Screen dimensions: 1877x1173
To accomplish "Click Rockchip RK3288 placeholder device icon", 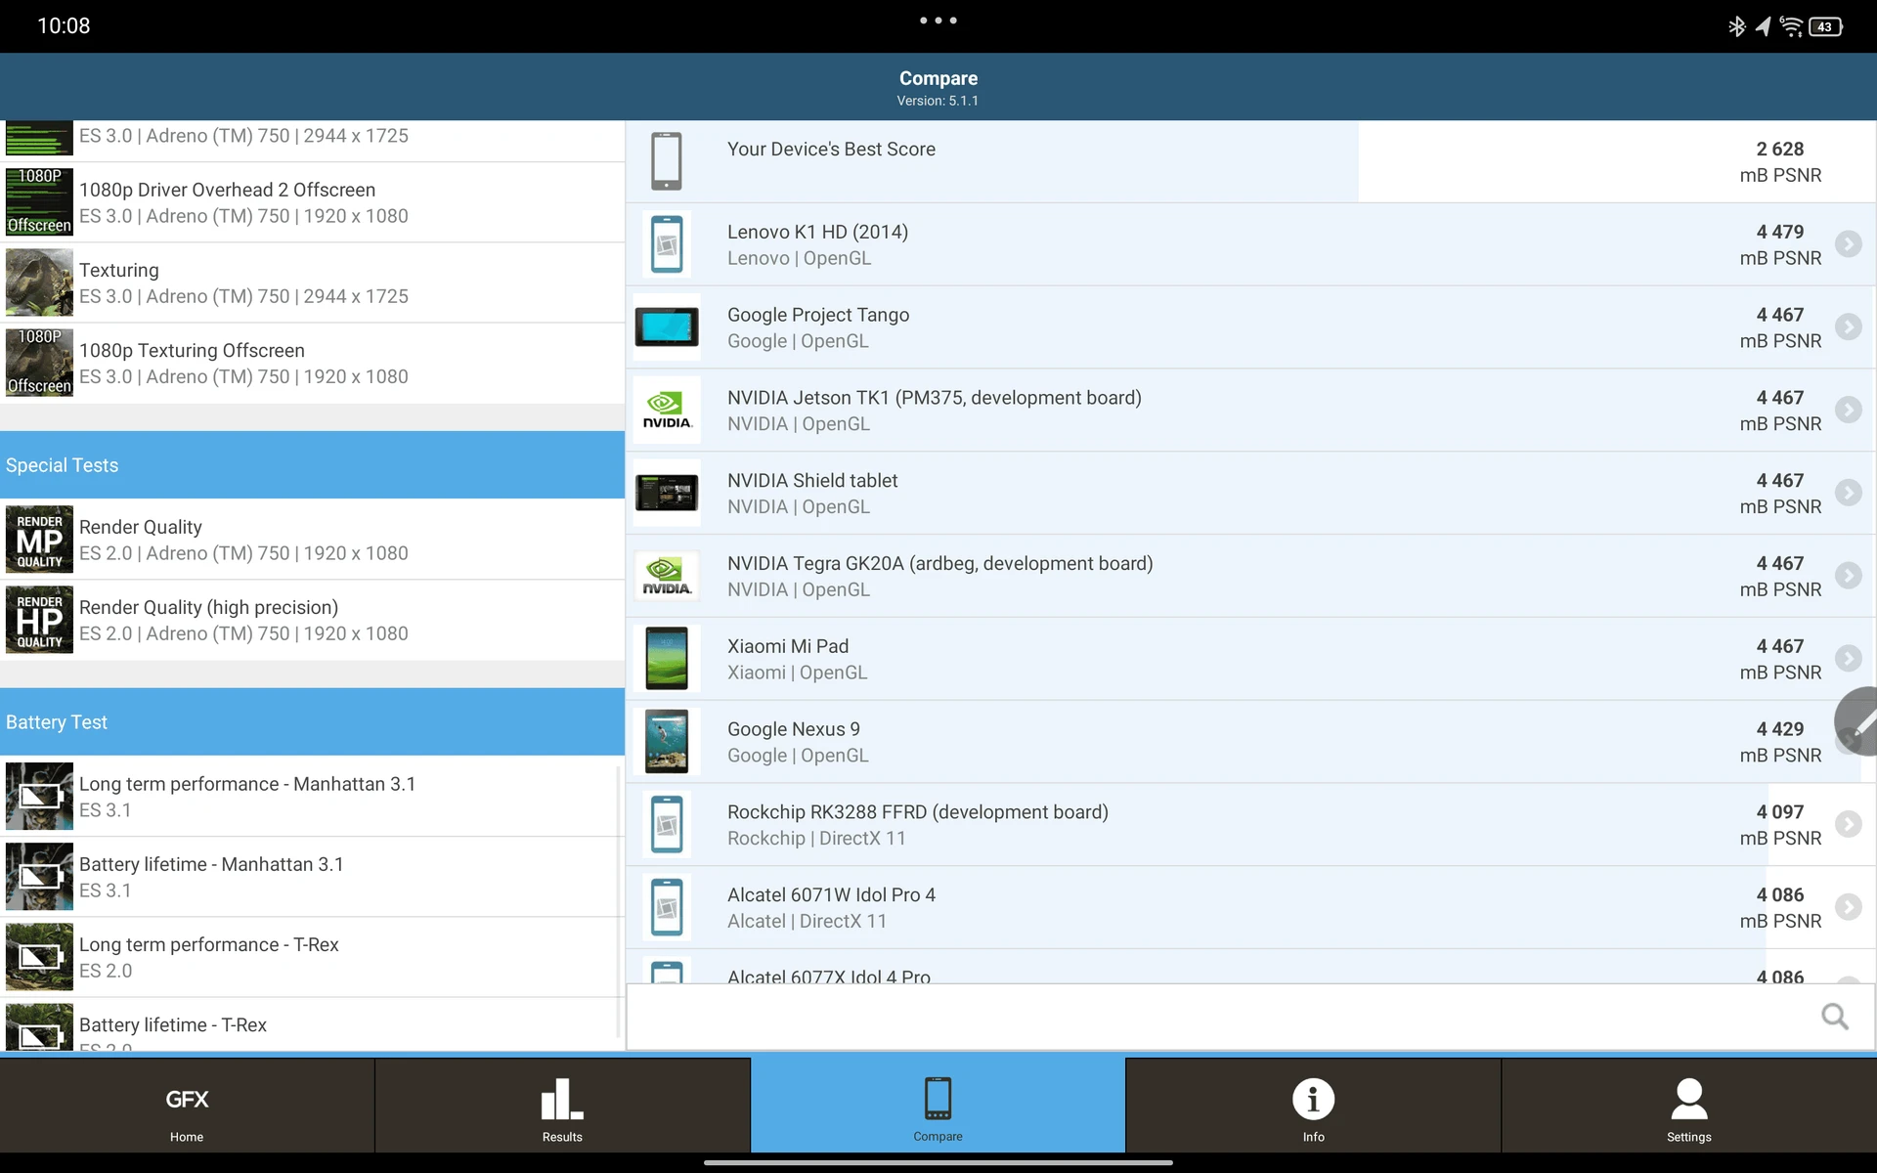I will 667,824.
